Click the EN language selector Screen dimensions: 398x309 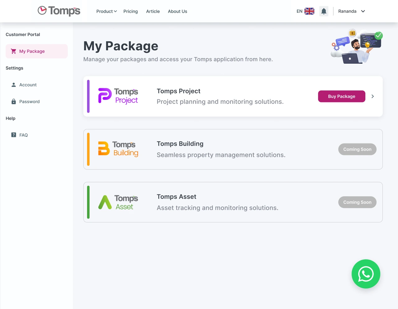(299, 11)
